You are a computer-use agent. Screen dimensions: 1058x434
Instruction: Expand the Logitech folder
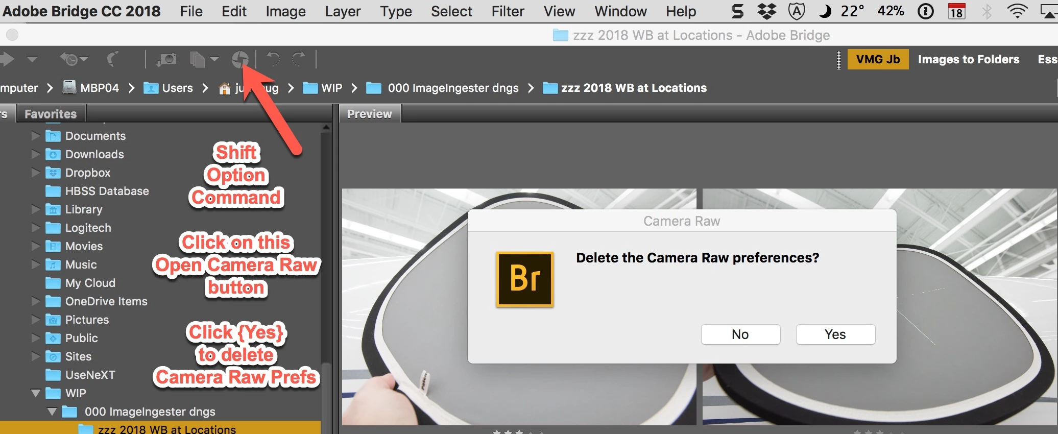click(35, 228)
